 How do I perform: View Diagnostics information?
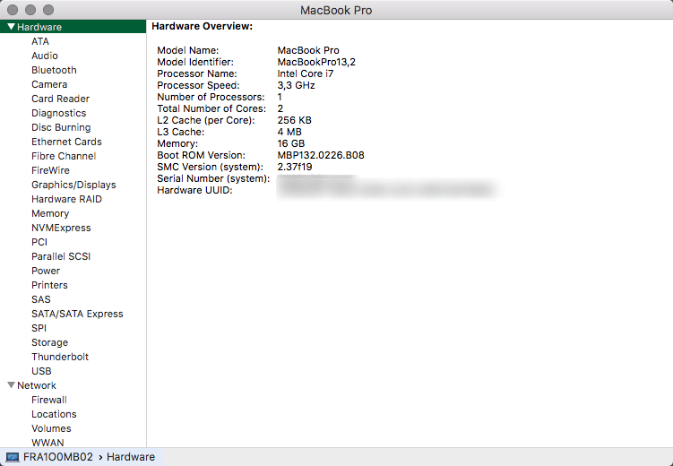tap(59, 113)
